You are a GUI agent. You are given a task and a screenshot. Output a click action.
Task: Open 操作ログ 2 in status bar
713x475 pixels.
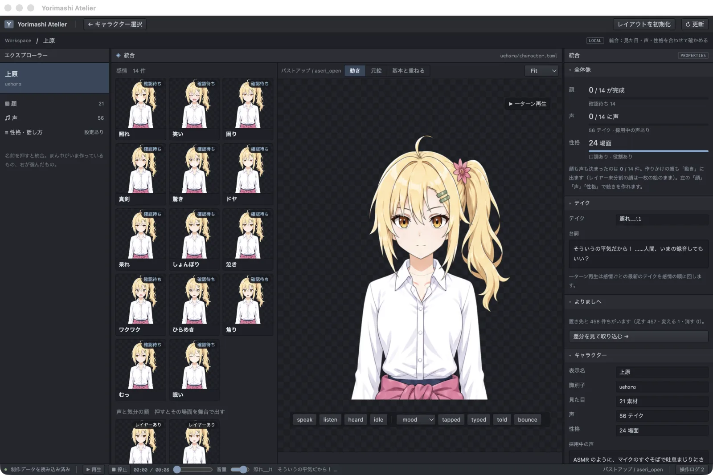click(692, 469)
